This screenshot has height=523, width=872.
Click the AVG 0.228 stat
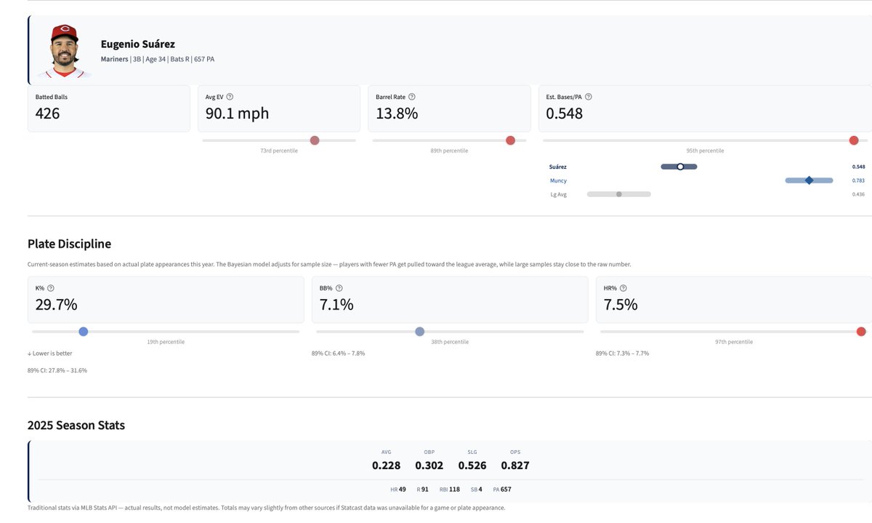point(386,460)
